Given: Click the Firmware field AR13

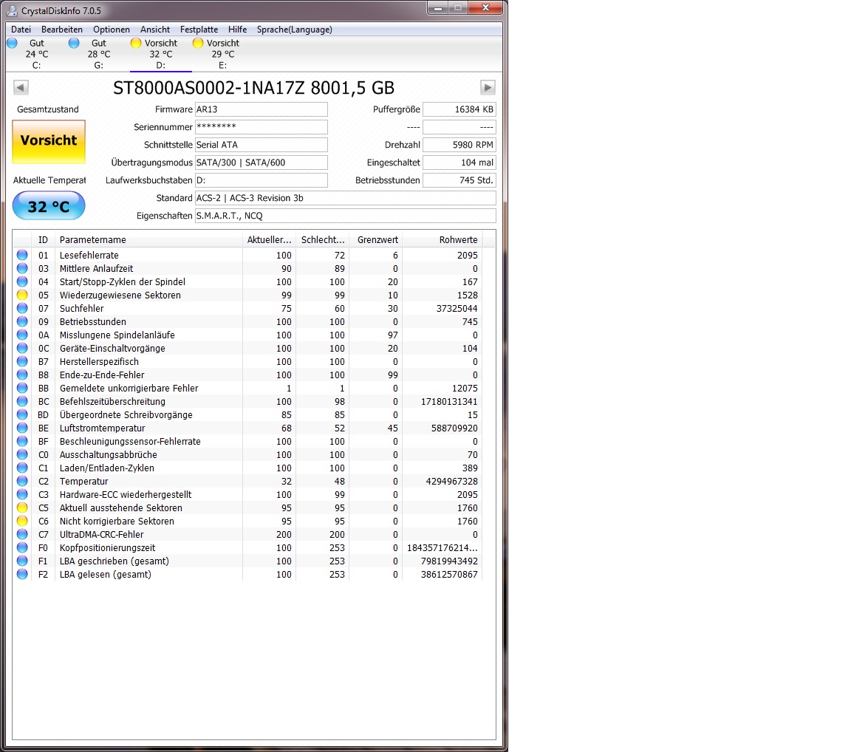Looking at the screenshot, I should click(x=261, y=109).
